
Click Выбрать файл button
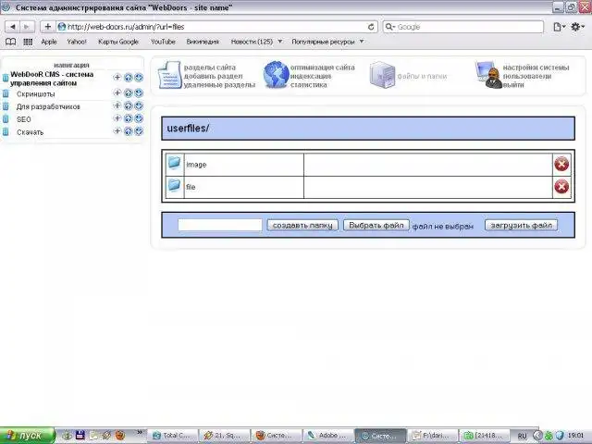(376, 226)
